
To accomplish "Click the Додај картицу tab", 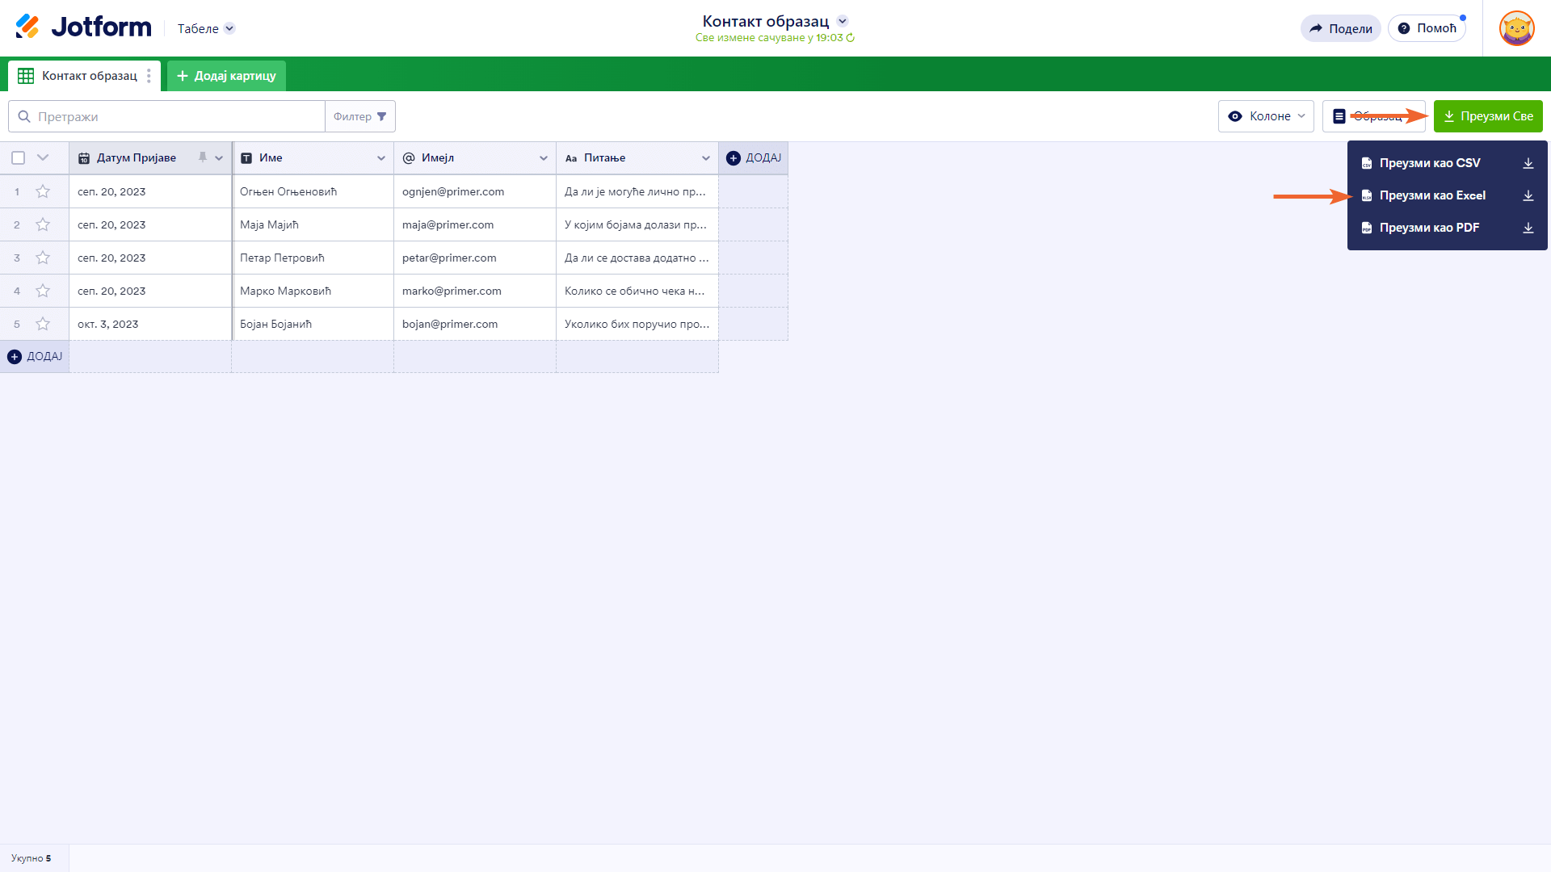I will coord(226,76).
